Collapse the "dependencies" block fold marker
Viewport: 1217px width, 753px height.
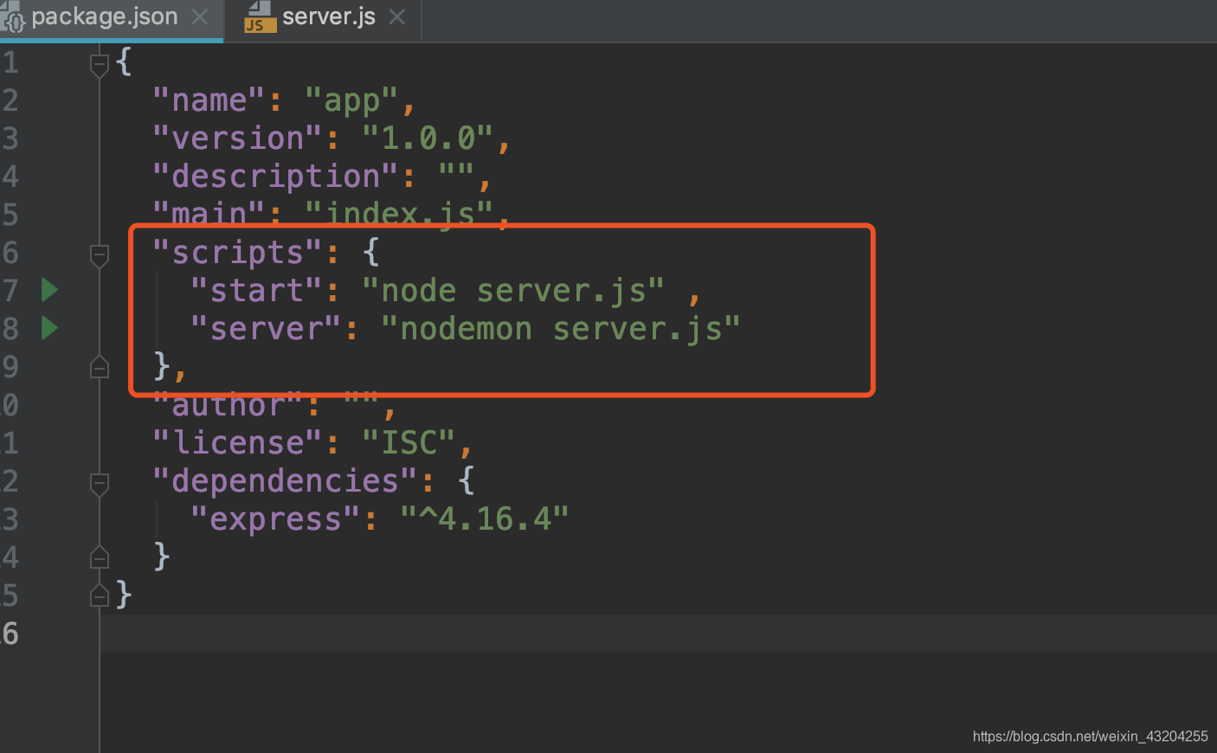(x=100, y=484)
